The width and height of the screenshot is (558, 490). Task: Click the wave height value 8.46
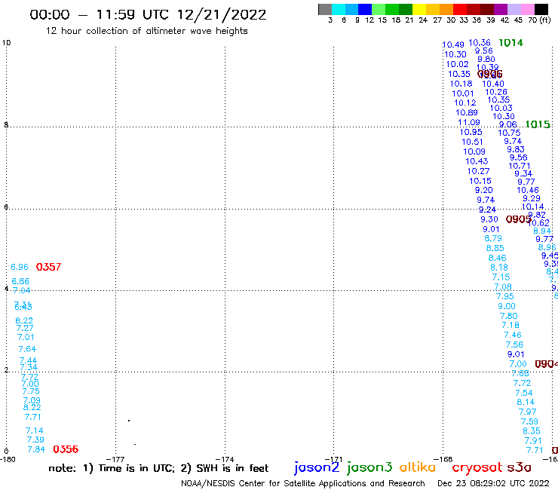pos(497,259)
